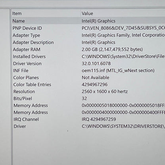Select the Adapter Description row label

click(x=33, y=42)
